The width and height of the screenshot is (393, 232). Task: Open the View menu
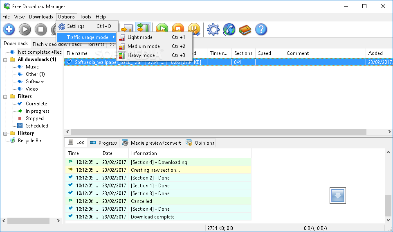click(x=19, y=17)
